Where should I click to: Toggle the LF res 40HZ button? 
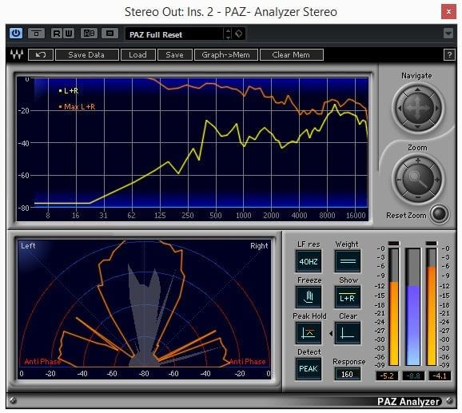click(309, 261)
